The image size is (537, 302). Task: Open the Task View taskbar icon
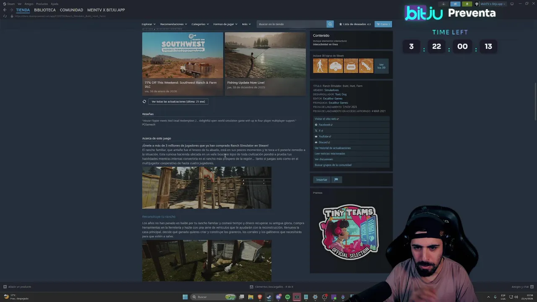241,297
